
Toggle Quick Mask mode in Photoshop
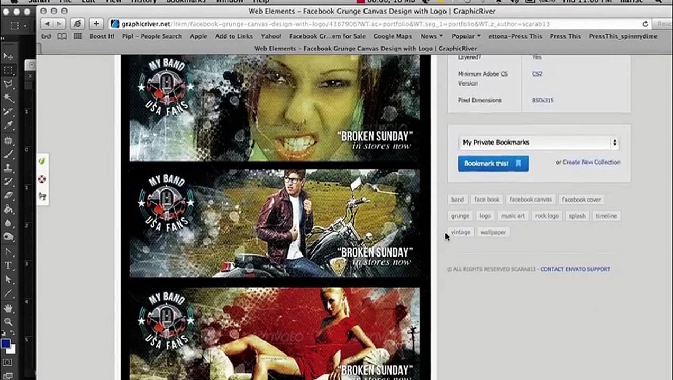click(7, 363)
